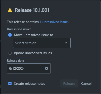Click the yellow warning triangle icon

(x=10, y=10)
